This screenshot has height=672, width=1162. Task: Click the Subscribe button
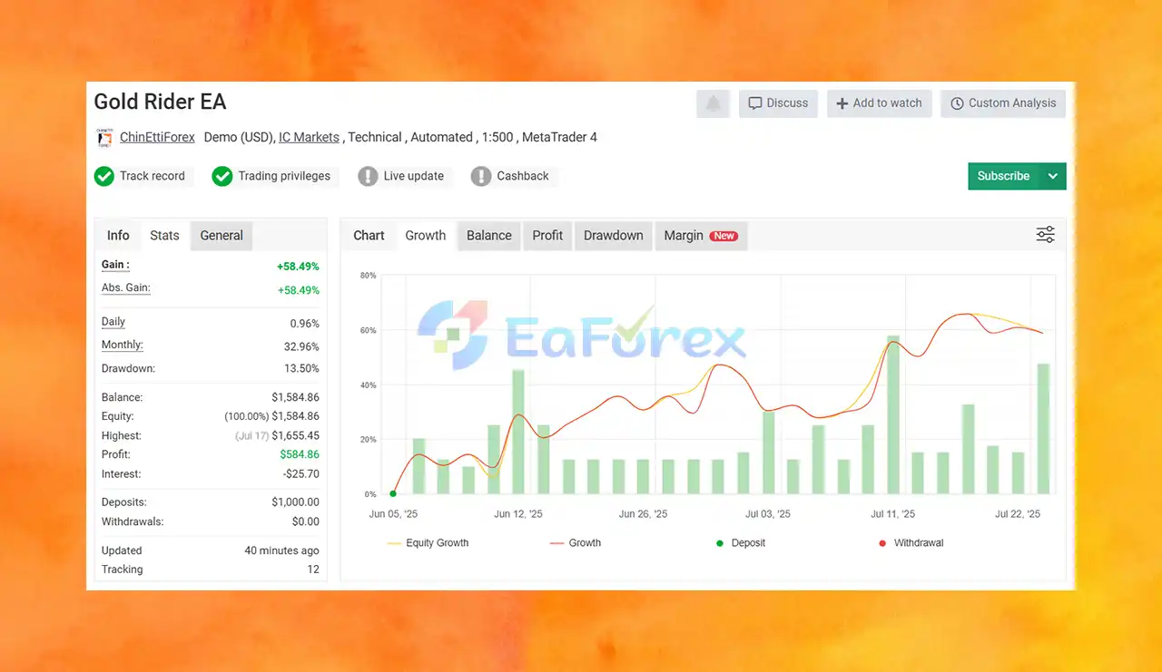point(1003,176)
